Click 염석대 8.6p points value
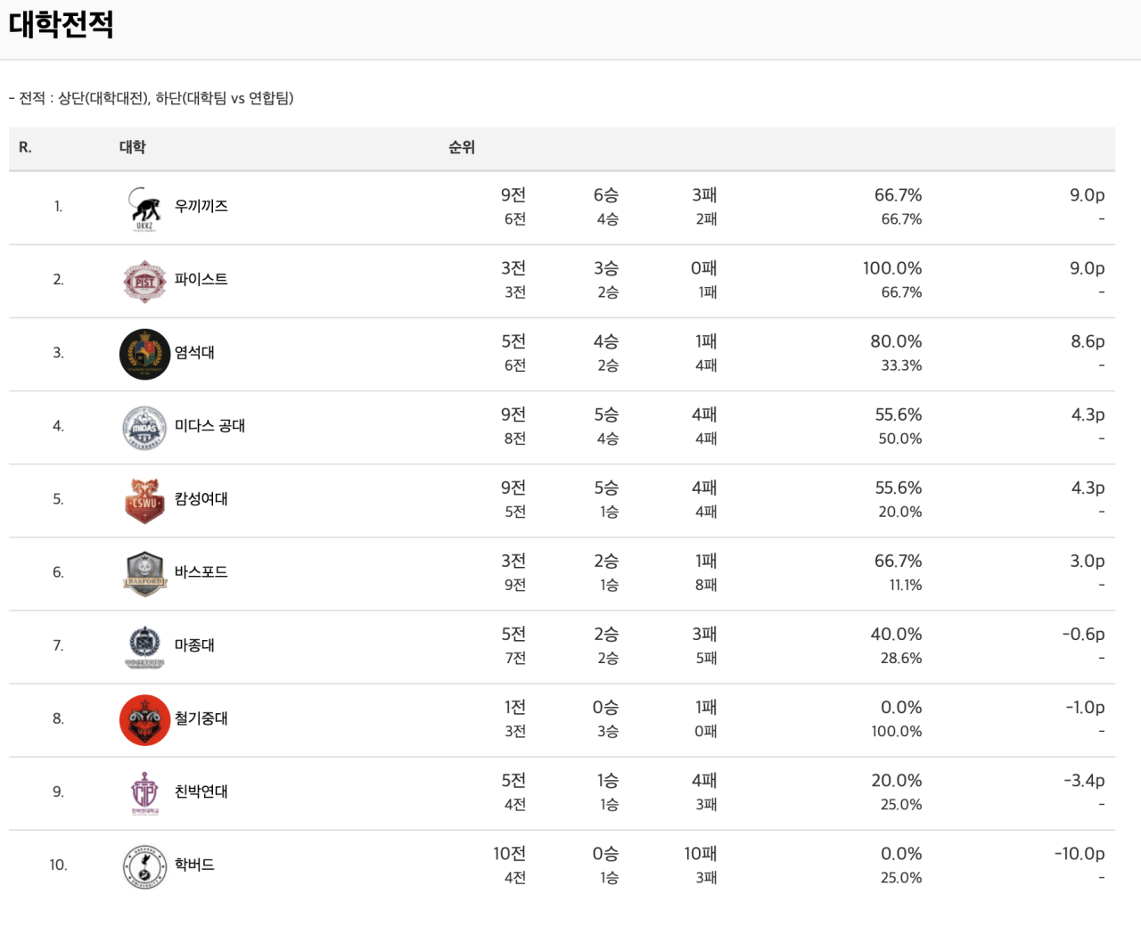The image size is (1141, 927). point(1087,341)
